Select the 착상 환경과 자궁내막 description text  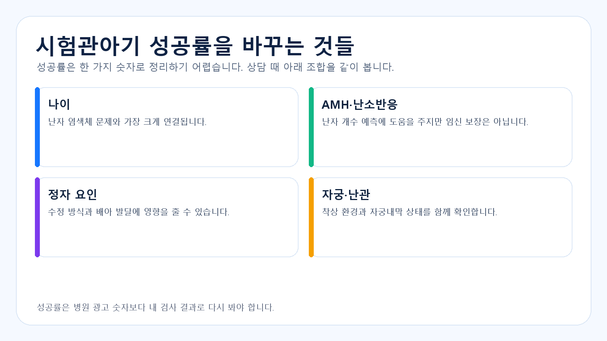[409, 212]
